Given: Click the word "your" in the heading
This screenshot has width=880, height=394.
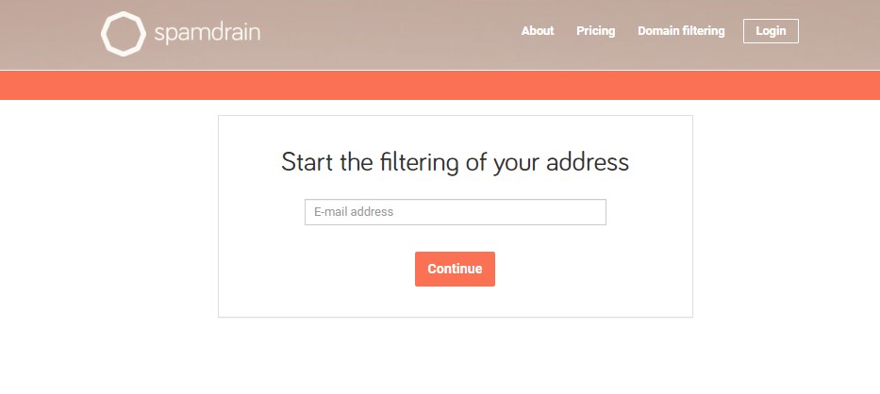Looking at the screenshot, I should click(516, 164).
